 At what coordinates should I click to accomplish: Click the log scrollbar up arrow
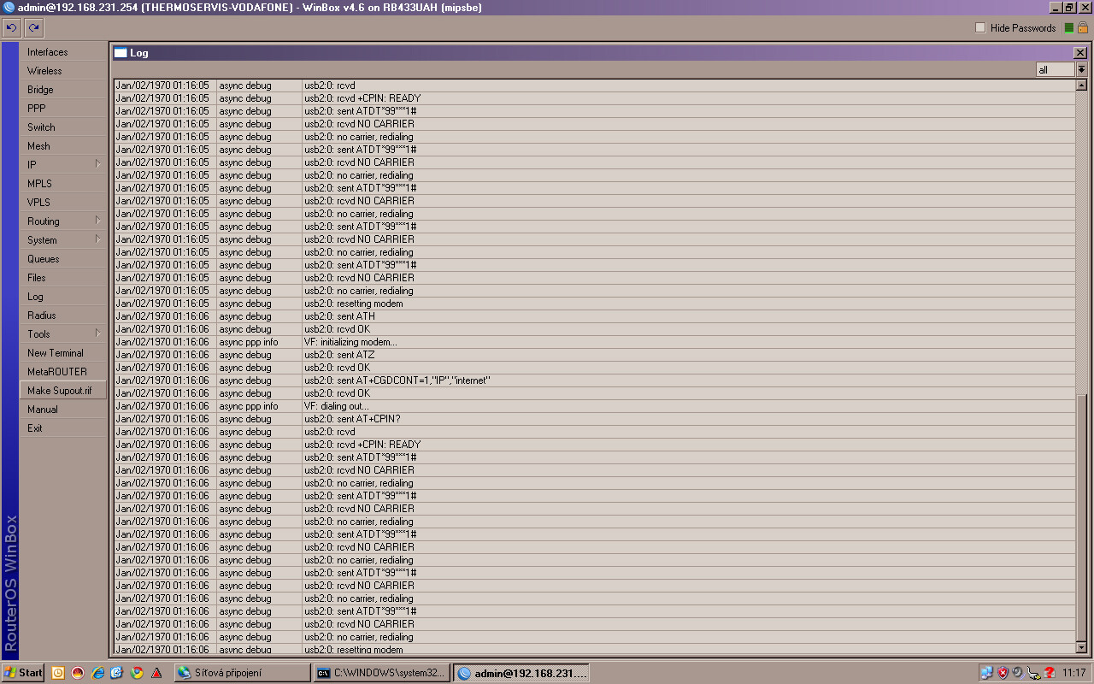1081,85
